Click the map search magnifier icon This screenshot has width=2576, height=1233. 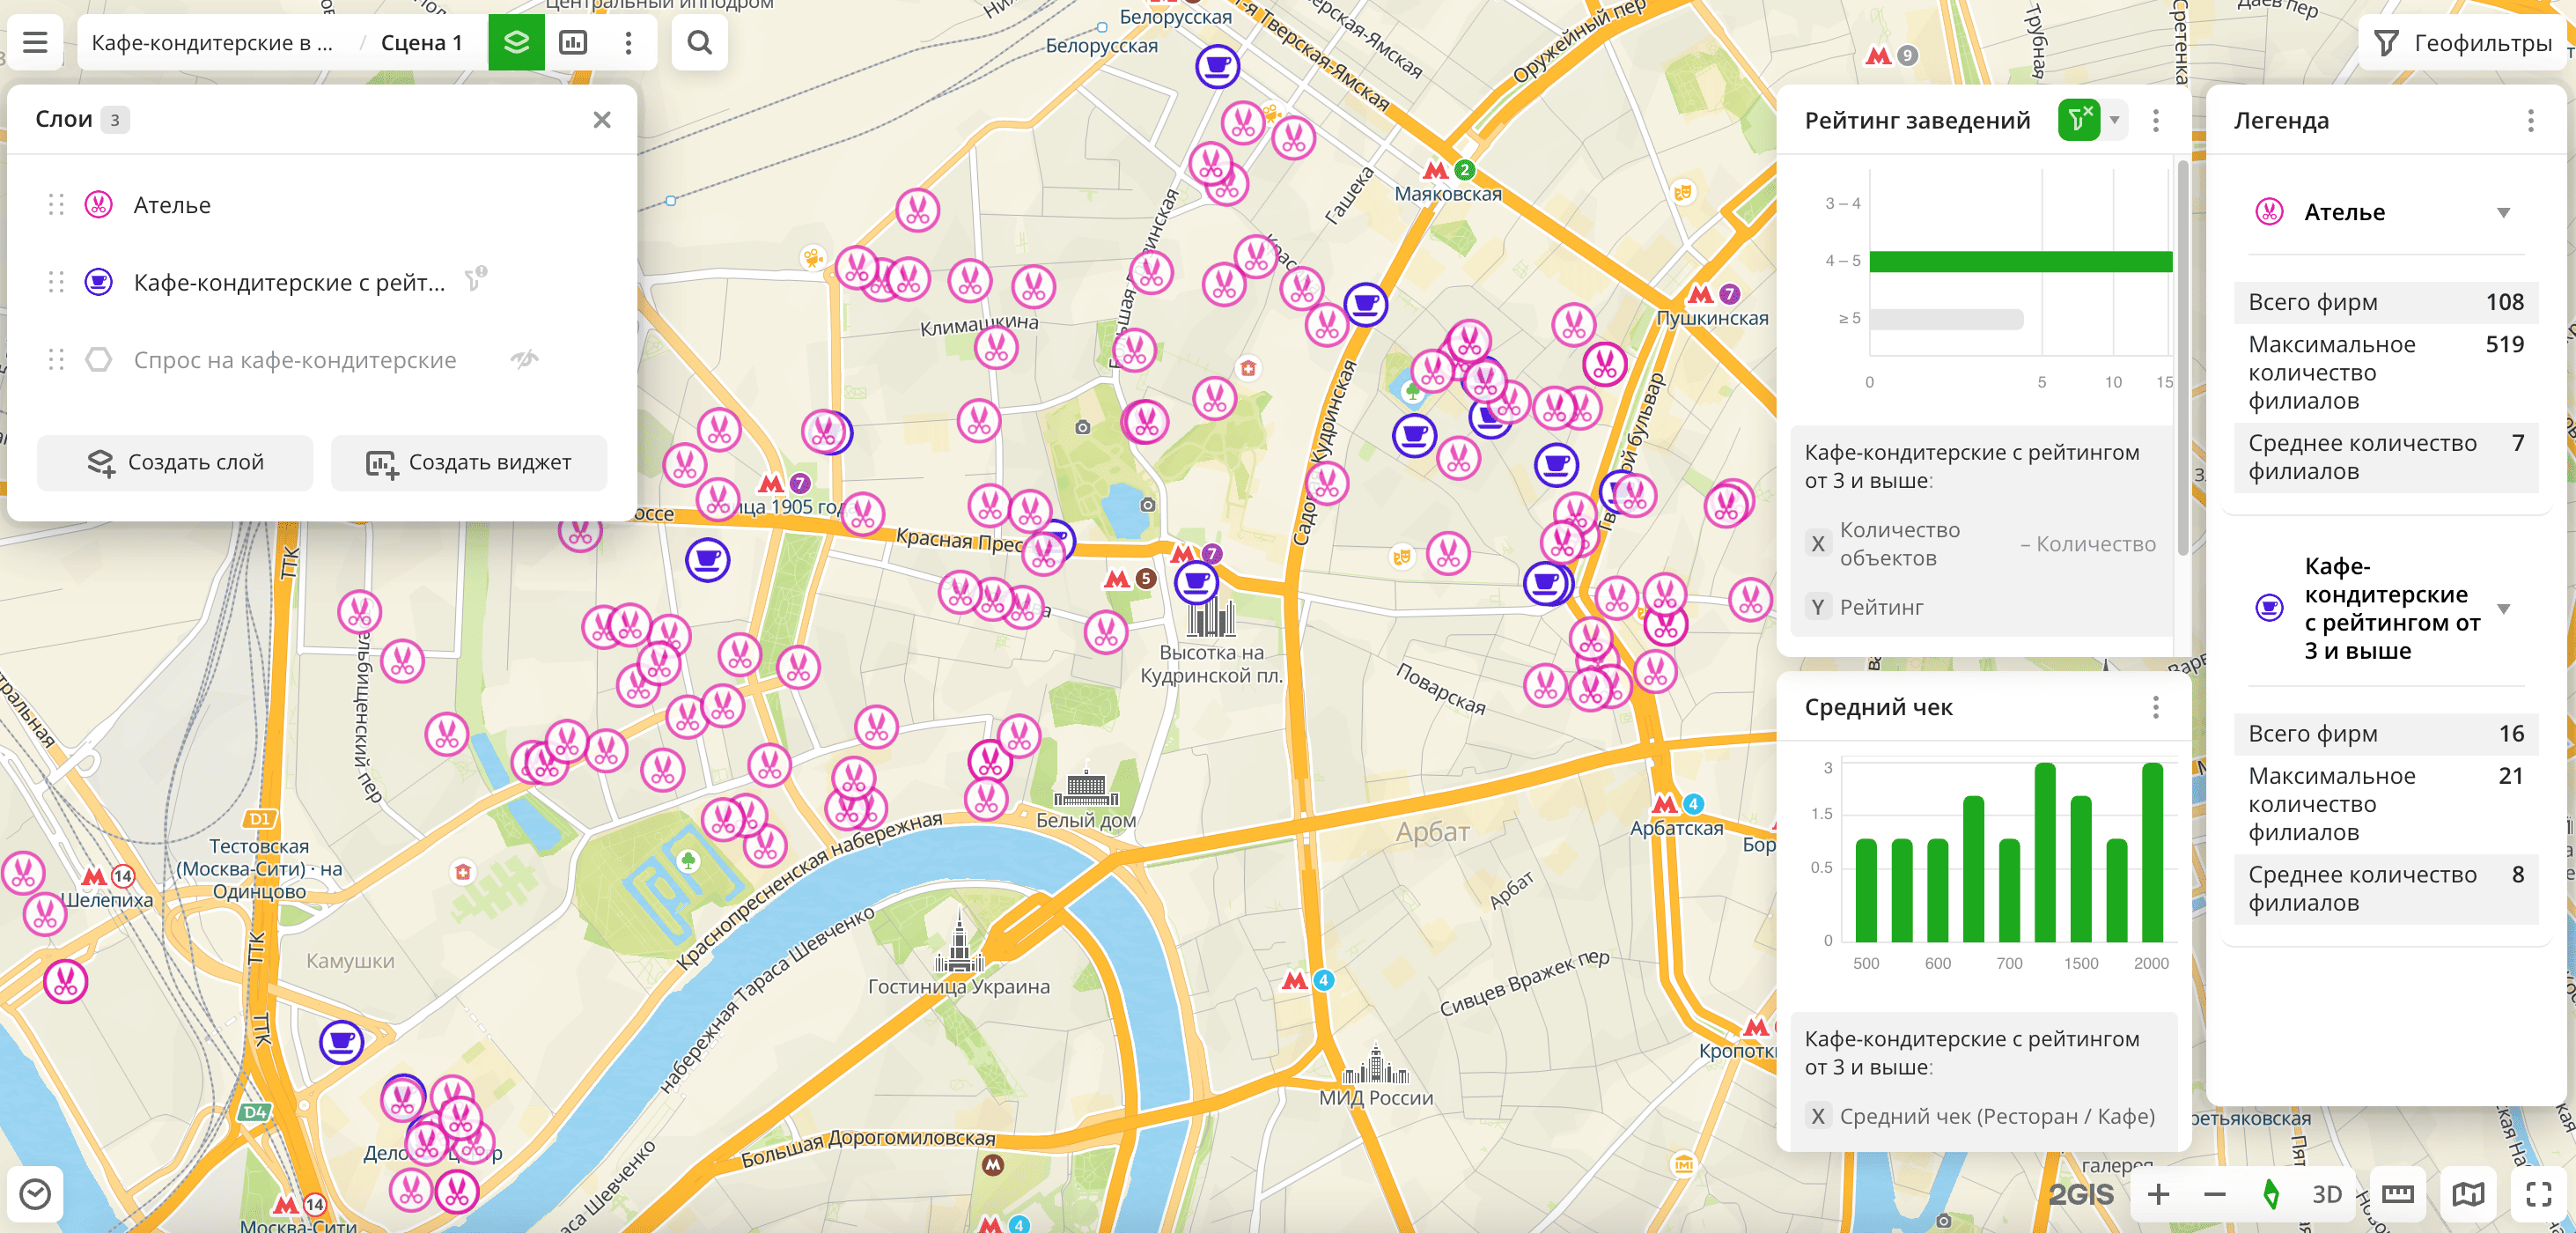coord(700,43)
